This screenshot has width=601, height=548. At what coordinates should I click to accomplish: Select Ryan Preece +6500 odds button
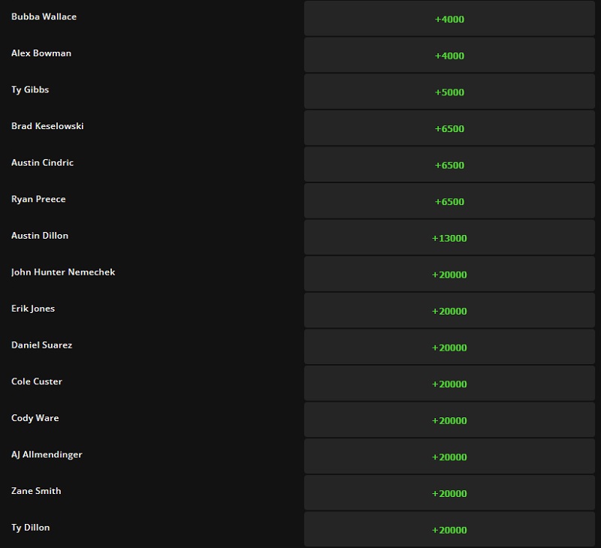click(x=449, y=201)
